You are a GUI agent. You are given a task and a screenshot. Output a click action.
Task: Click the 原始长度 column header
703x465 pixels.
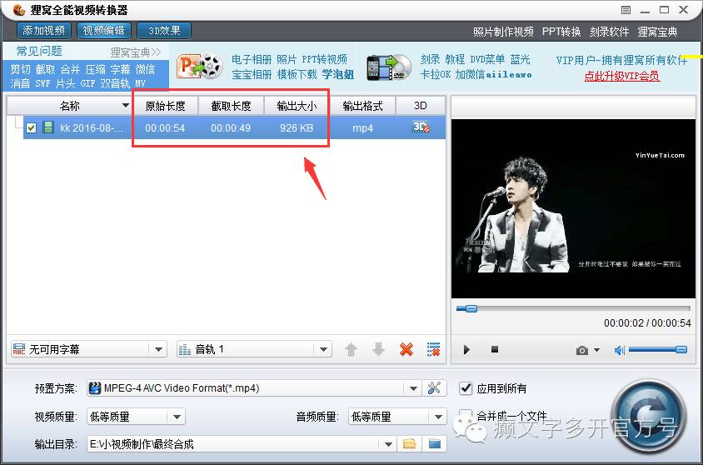(x=165, y=106)
